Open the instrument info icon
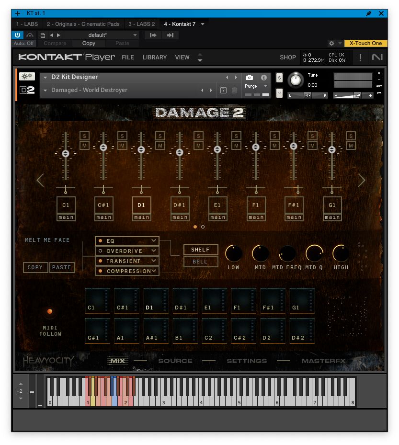Screen dimensions: 399x445 point(263,78)
